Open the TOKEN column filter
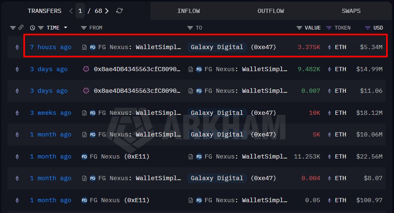Image resolution: width=394 pixels, height=213 pixels. 329,28
